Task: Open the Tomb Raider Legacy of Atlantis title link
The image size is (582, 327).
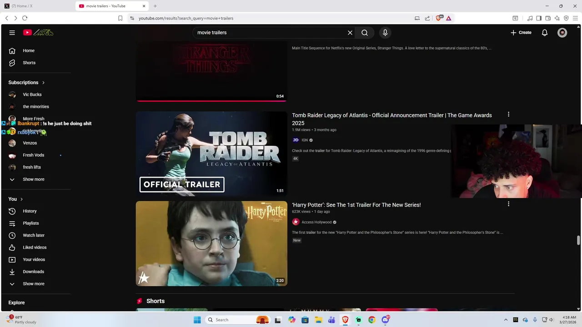Action: click(x=392, y=119)
